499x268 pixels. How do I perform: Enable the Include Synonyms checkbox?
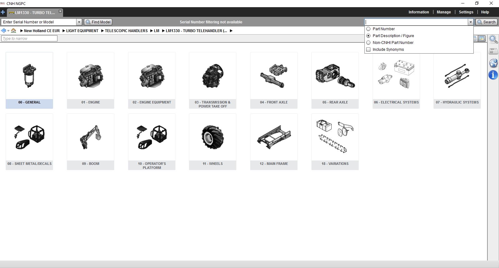click(x=368, y=50)
